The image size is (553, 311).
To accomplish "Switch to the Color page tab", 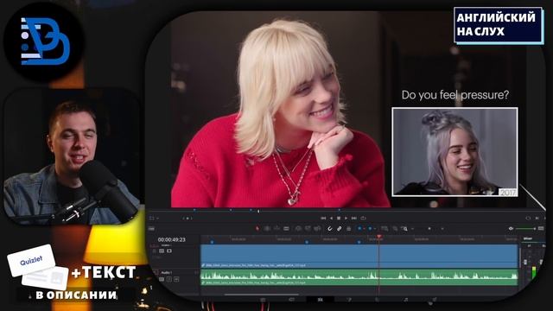I will 377,300.
